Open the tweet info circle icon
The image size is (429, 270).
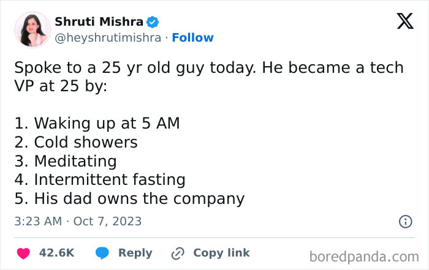pyautogui.click(x=405, y=222)
